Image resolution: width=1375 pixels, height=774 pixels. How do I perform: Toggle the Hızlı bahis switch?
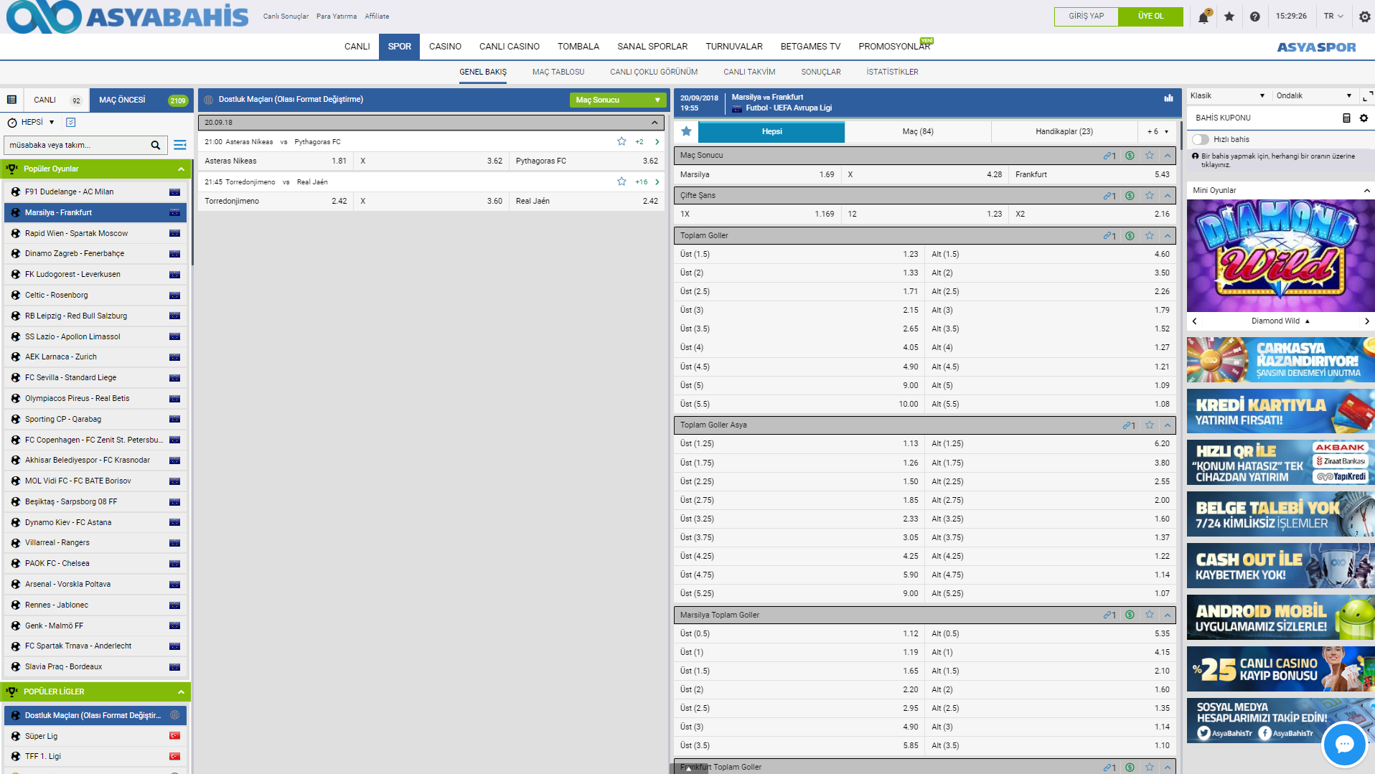click(x=1201, y=140)
